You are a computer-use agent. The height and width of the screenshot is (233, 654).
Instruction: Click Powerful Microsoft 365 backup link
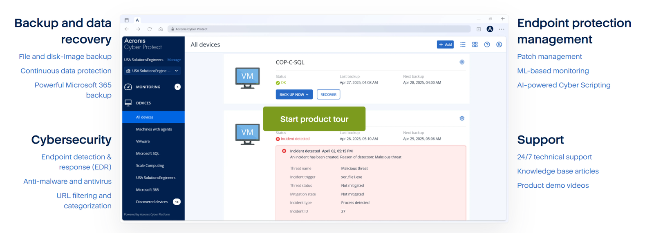coord(73,90)
